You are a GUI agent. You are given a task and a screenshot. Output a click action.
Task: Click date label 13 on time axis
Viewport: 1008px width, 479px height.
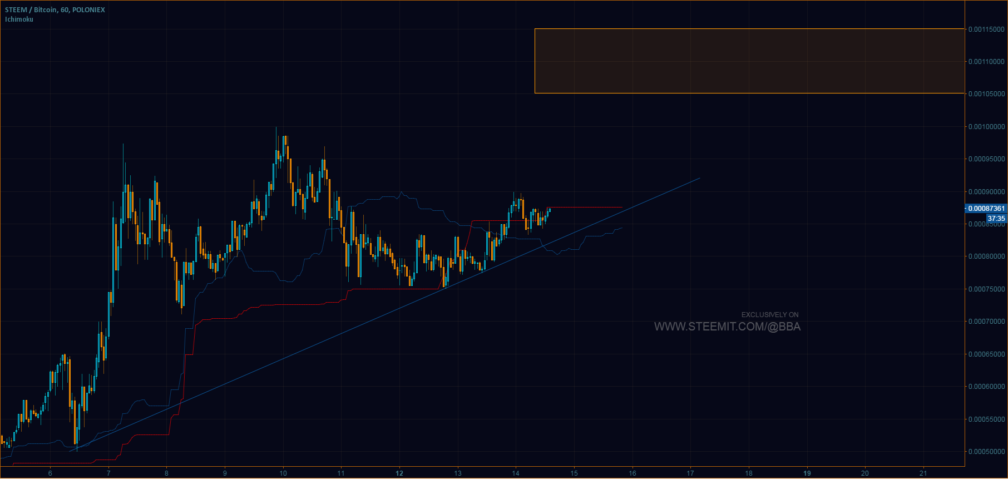coord(458,473)
